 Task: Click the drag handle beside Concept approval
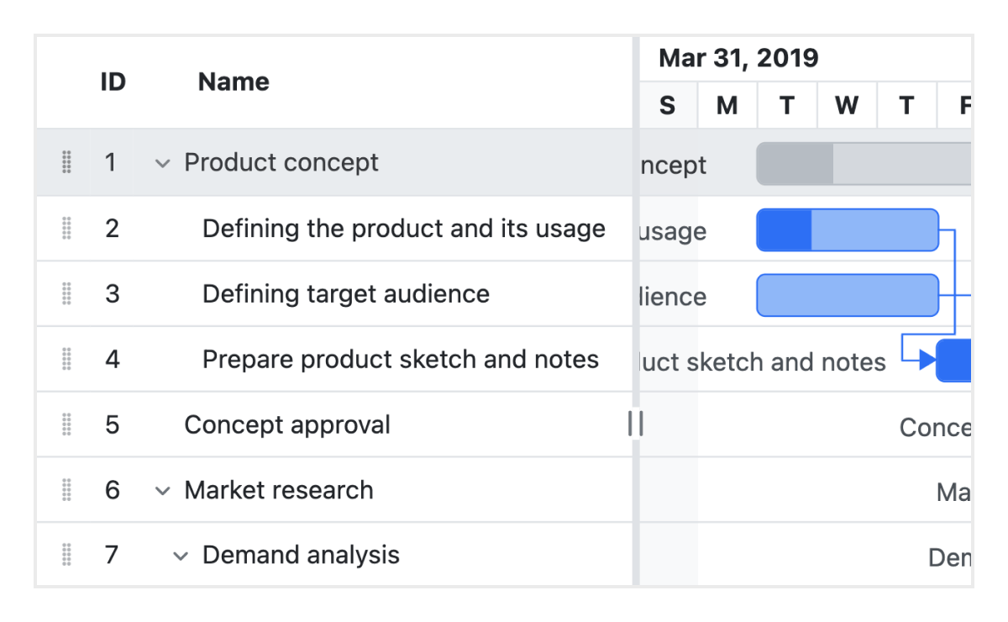[x=66, y=424]
